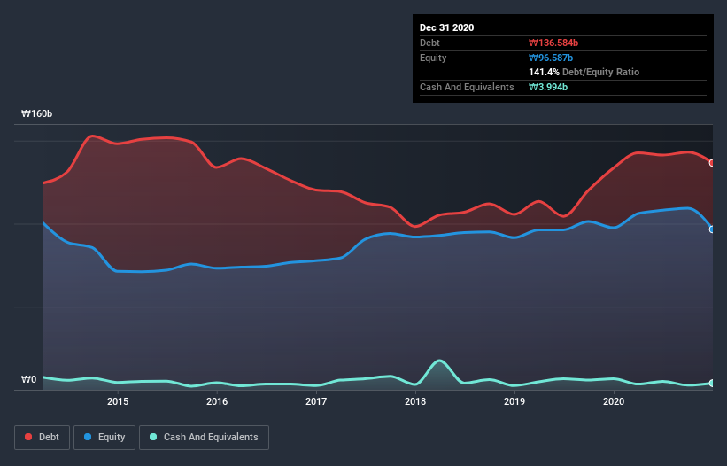
Task: Click the ₩3.994b cash value
Action: pyautogui.click(x=548, y=87)
